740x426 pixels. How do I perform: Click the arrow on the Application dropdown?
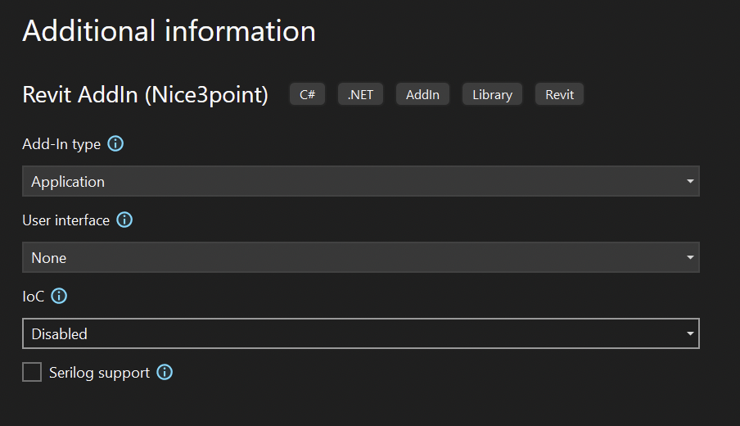[689, 181]
